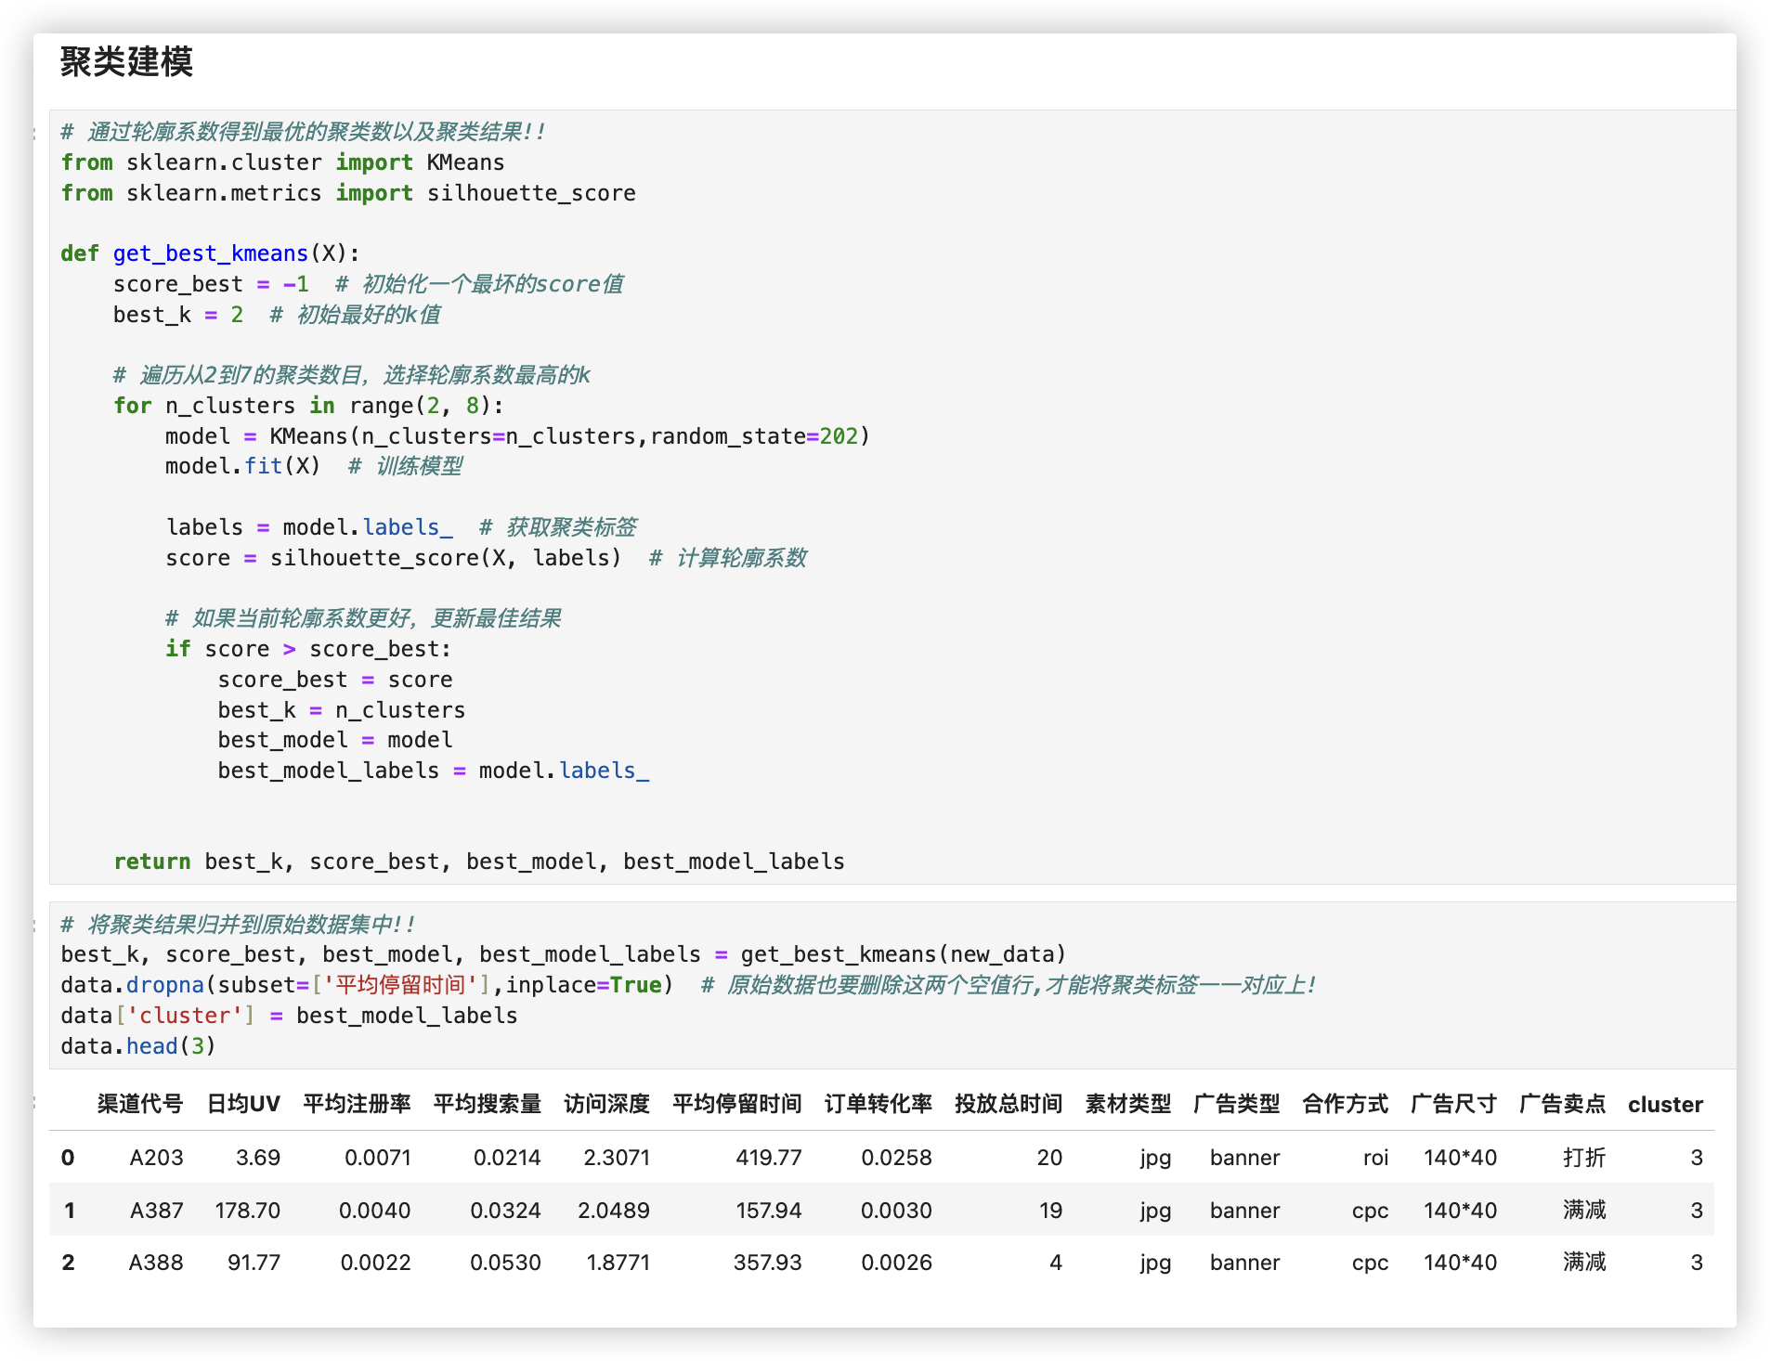Click the value 178.70 in row 1
The height and width of the screenshot is (1361, 1770).
tap(246, 1210)
